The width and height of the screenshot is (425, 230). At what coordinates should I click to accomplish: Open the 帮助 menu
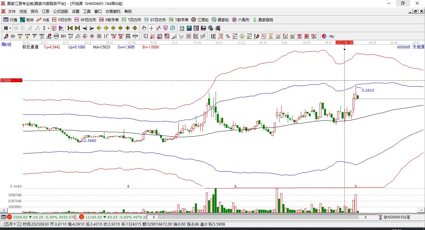click(128, 11)
